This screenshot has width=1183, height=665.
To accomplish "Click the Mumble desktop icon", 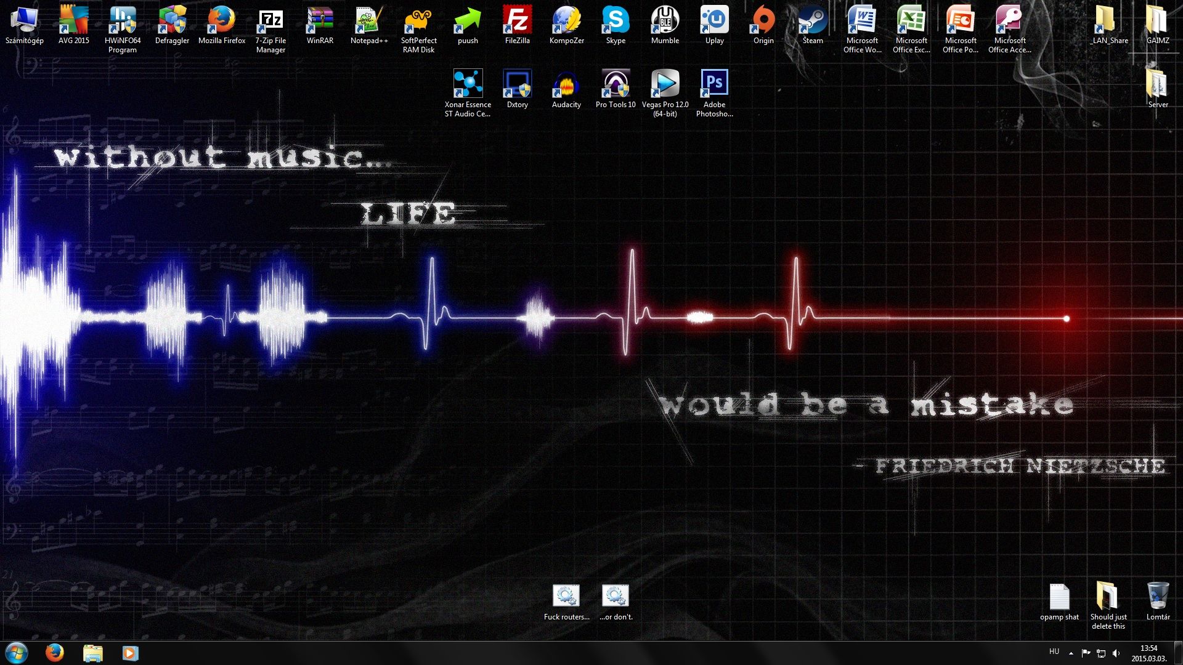I will coord(665,21).
